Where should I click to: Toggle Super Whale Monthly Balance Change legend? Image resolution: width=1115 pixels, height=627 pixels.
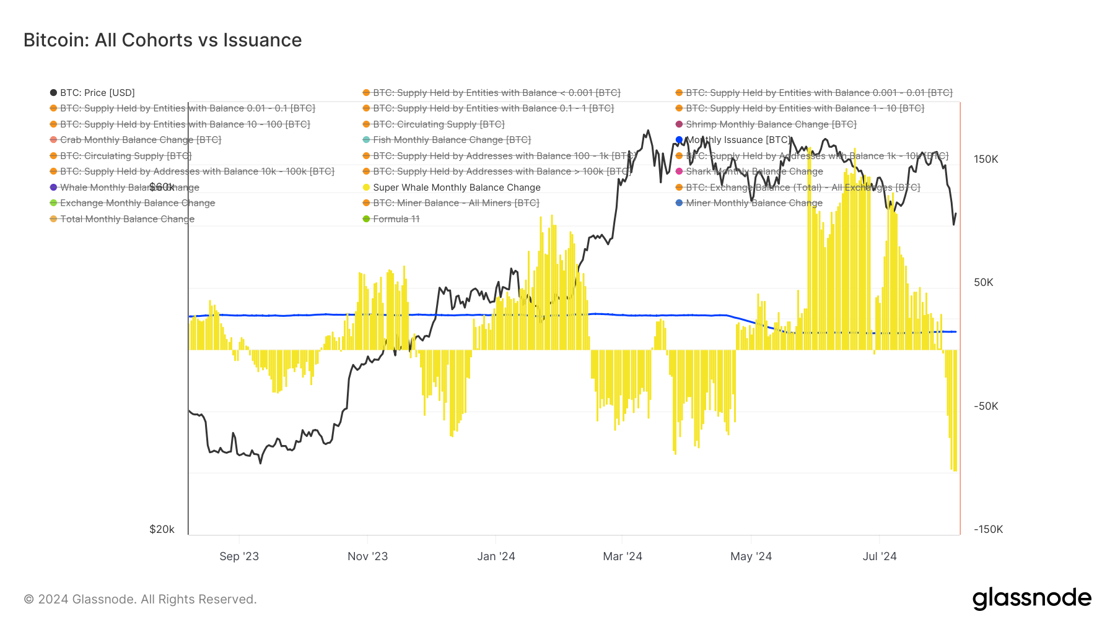[x=452, y=188]
